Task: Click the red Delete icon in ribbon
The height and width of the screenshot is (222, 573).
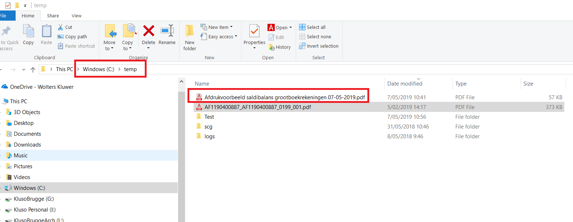Action: tap(148, 32)
